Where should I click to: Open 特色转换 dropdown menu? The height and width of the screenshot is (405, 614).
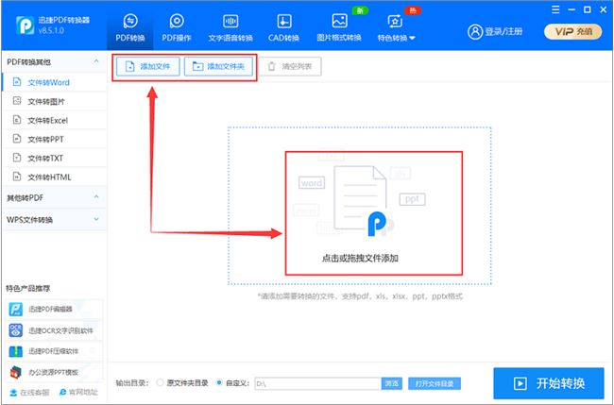[396, 27]
